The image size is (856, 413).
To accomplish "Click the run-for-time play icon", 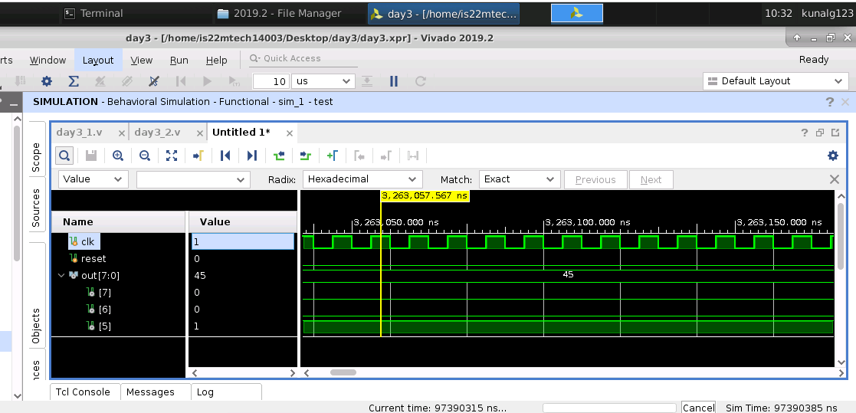I will (234, 81).
